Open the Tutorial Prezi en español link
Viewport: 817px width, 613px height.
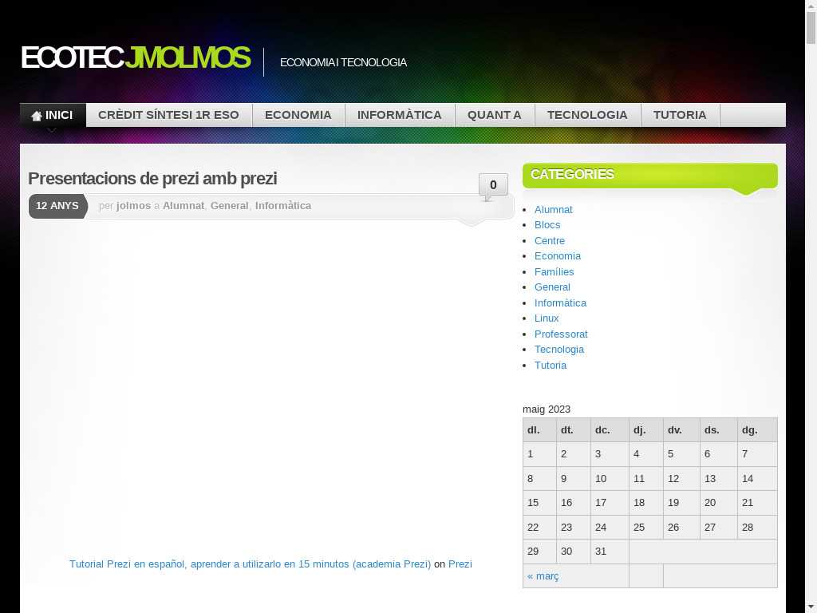pyautogui.click(x=250, y=564)
